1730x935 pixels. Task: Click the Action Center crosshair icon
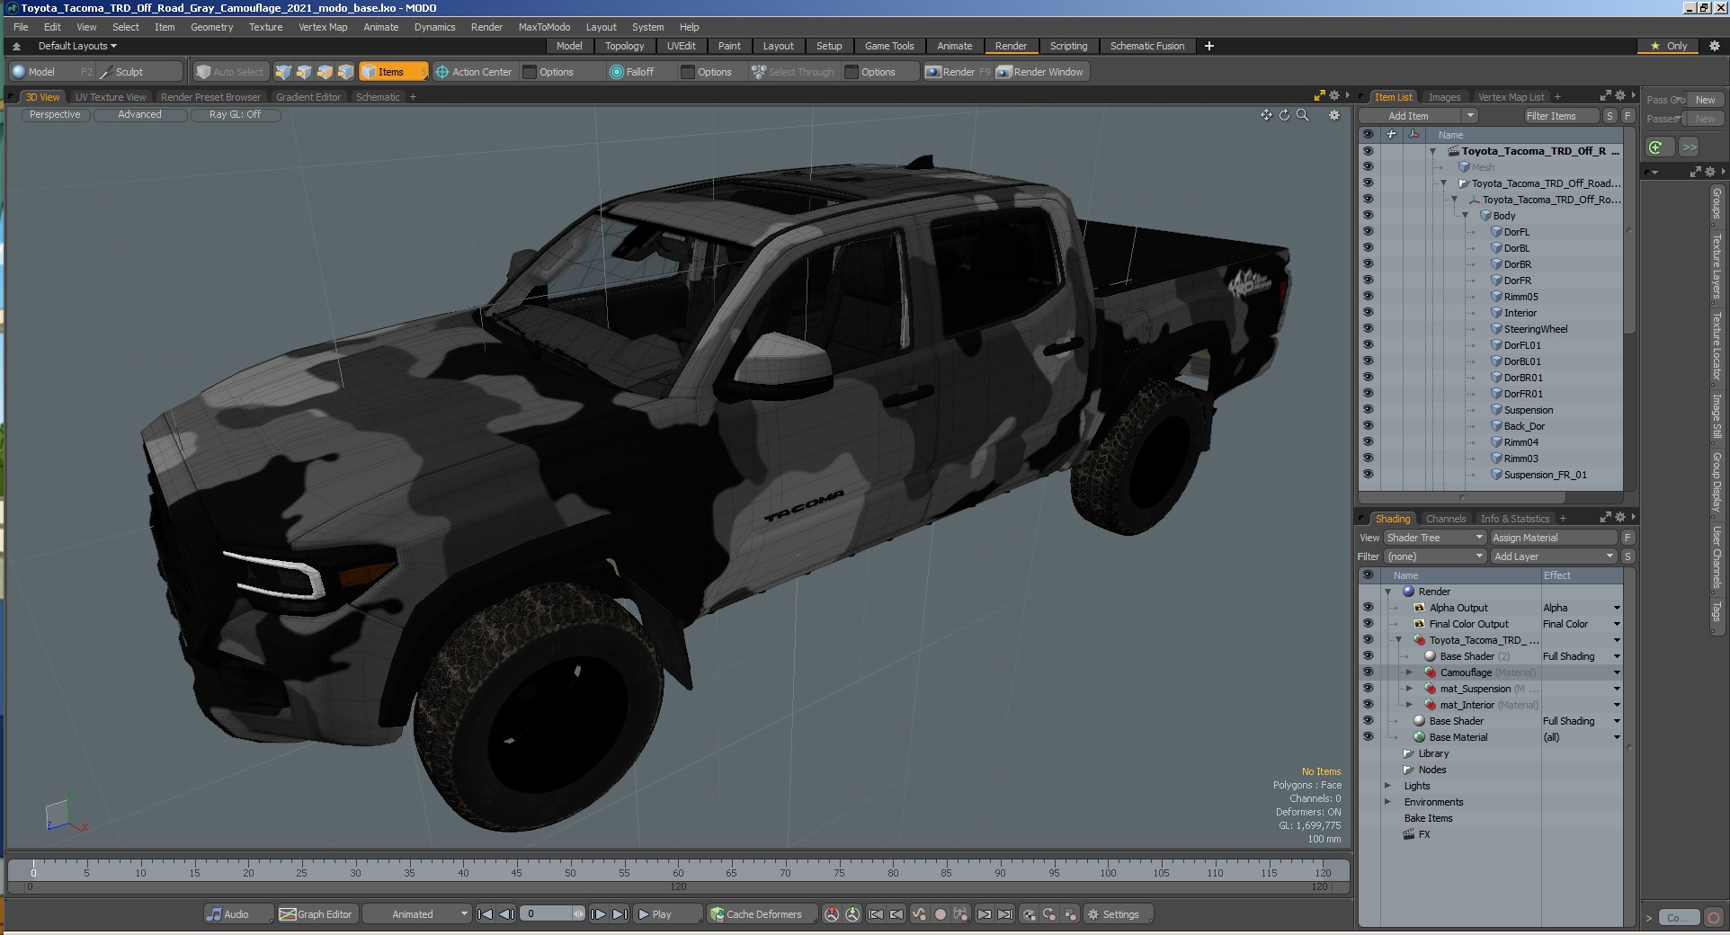[x=441, y=72]
